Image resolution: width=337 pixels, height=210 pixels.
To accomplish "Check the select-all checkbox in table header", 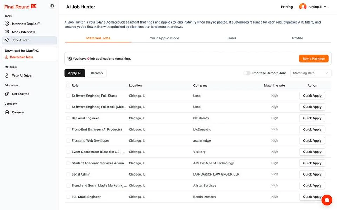I will point(68,85).
